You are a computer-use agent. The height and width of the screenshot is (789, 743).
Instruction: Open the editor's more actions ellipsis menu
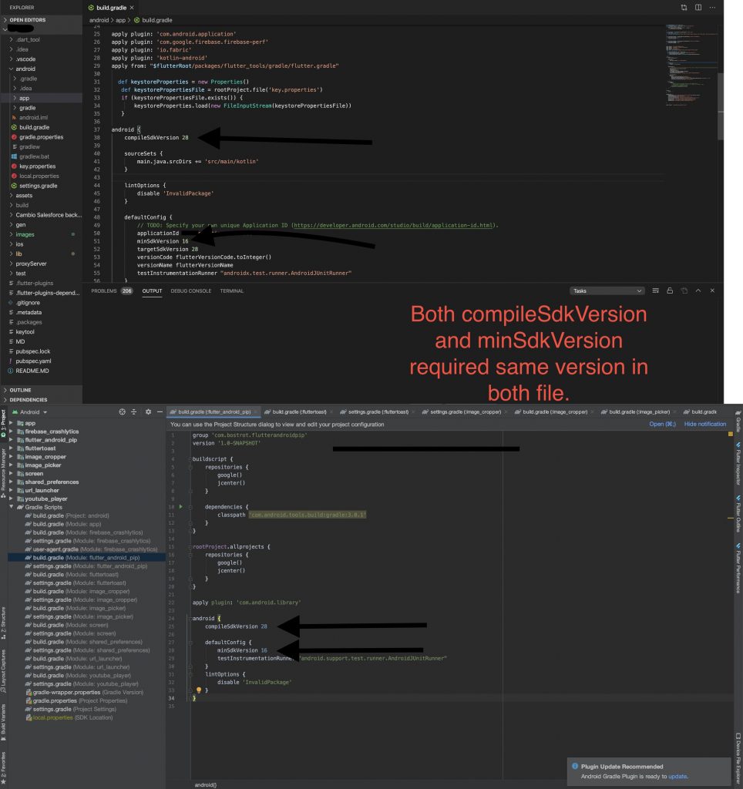[x=714, y=8]
